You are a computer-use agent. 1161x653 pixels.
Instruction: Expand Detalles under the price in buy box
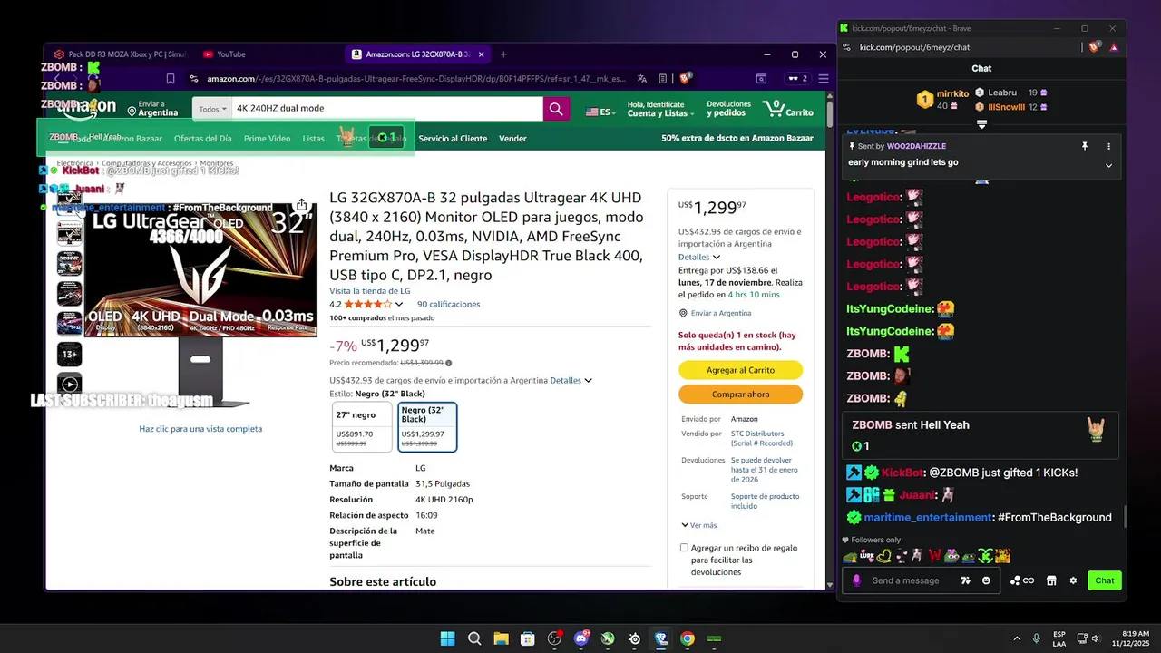click(x=699, y=257)
